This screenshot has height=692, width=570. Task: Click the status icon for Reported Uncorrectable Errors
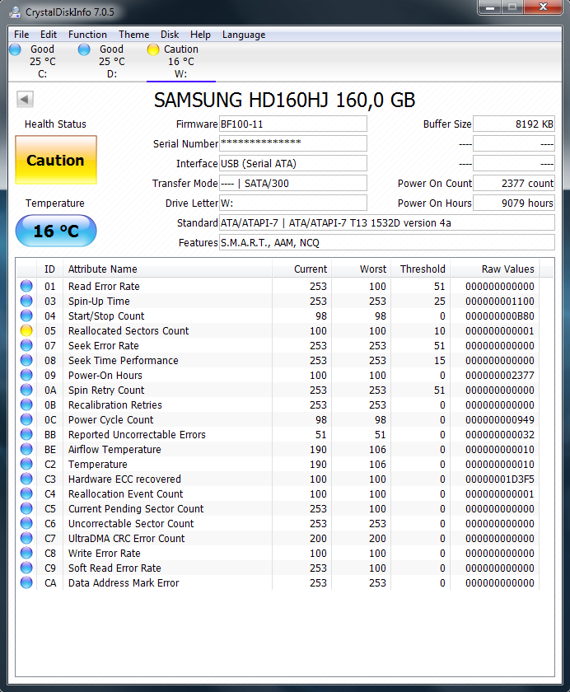[26, 434]
